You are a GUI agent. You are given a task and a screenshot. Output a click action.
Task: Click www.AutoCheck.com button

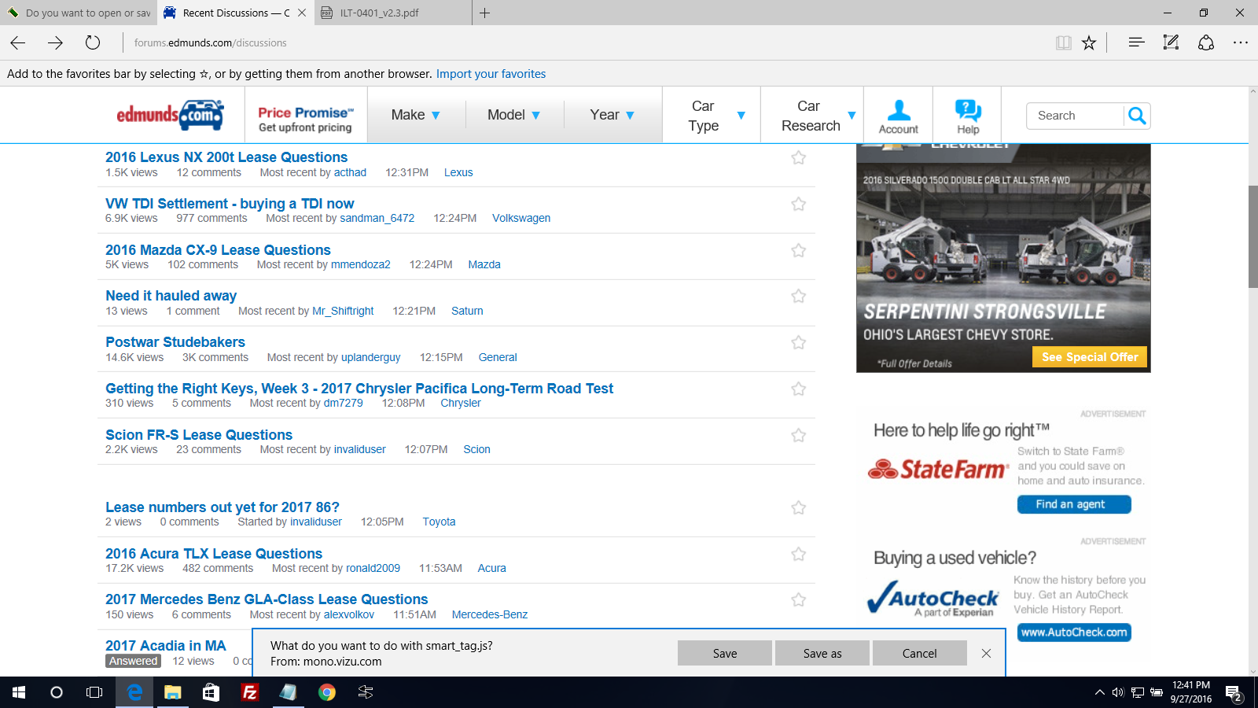pyautogui.click(x=1074, y=632)
